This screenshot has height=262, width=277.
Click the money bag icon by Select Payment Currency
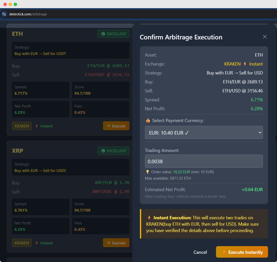(148, 121)
